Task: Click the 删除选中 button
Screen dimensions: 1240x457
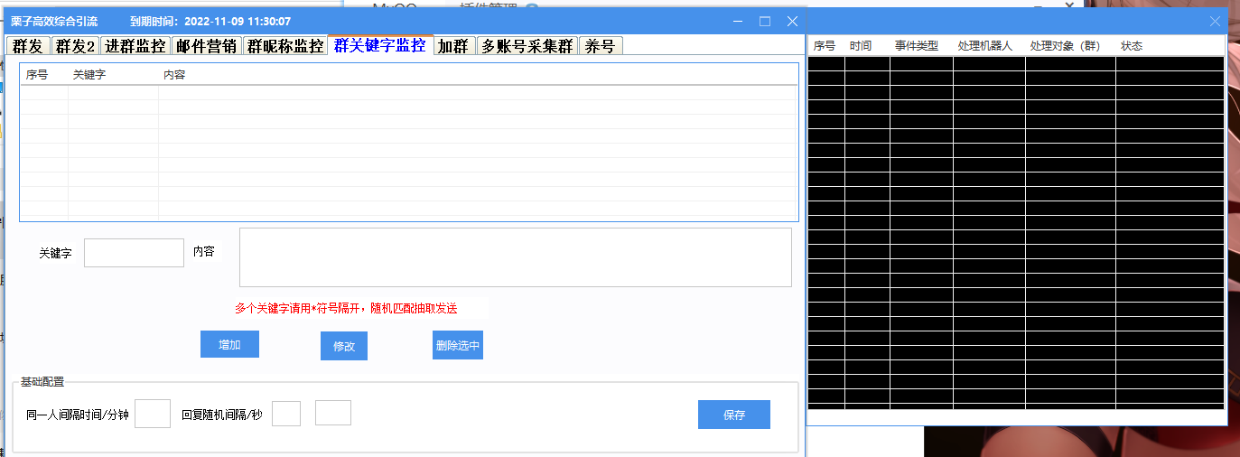Action: tap(458, 345)
